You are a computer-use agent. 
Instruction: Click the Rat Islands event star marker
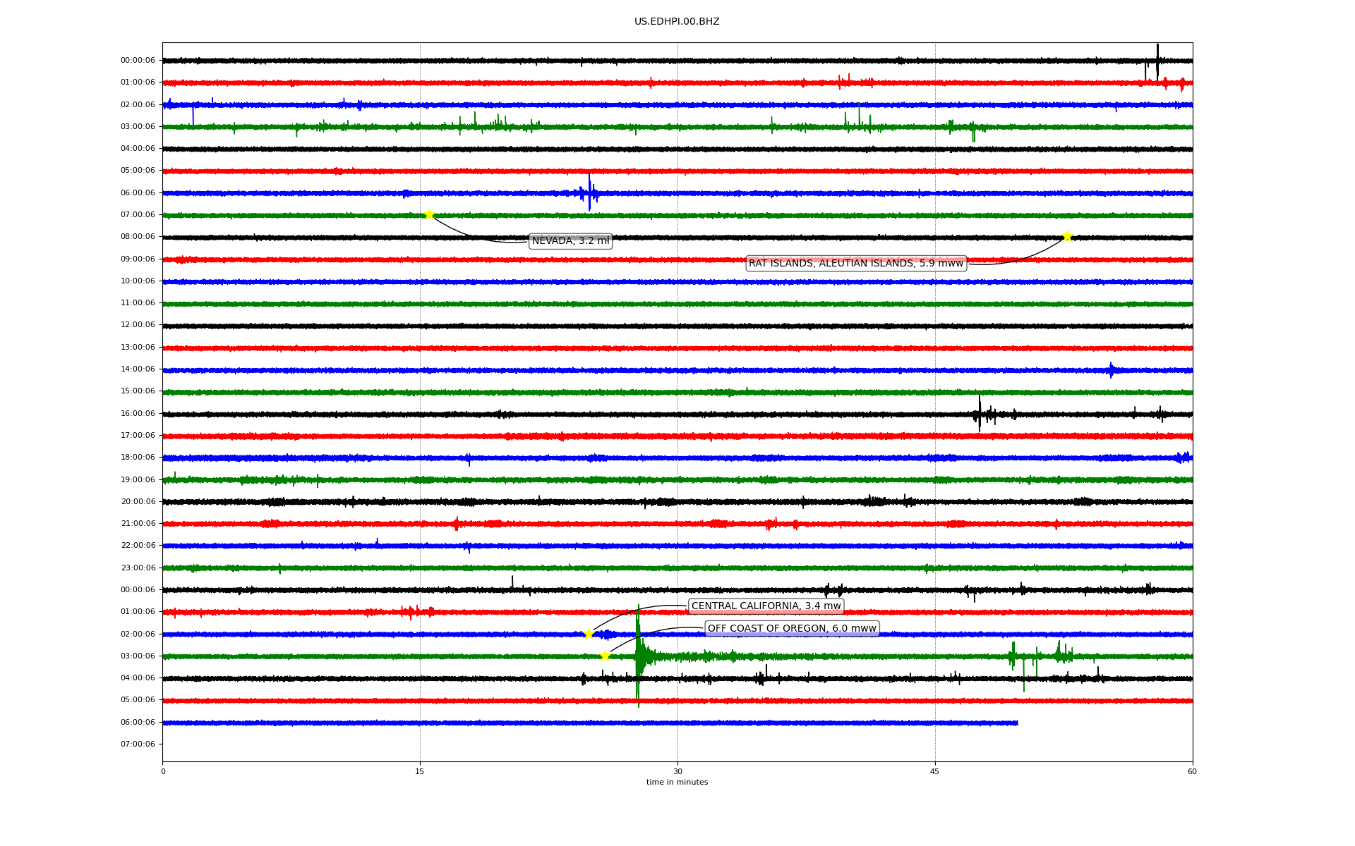[x=1067, y=236]
